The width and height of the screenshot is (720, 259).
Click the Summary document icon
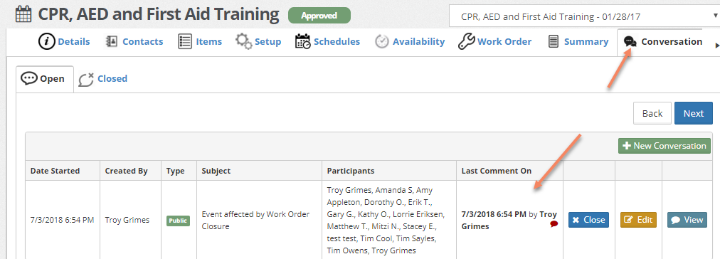pyautogui.click(x=554, y=42)
